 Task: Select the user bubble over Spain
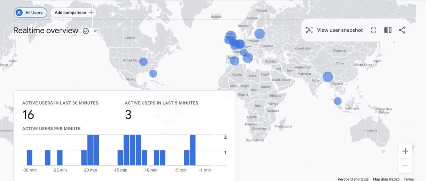coord(235,61)
